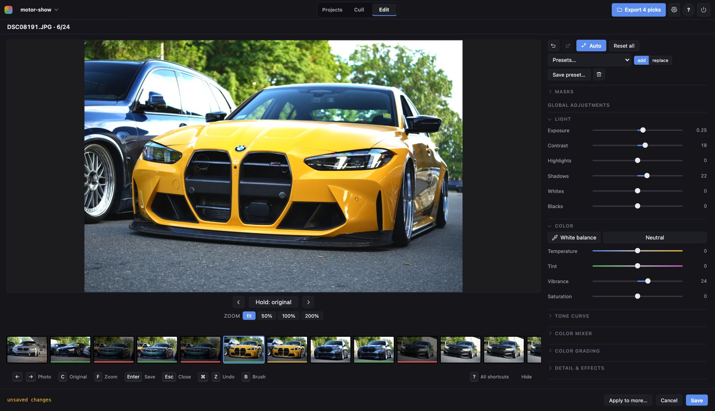Set zoom to 200%

[312, 316]
